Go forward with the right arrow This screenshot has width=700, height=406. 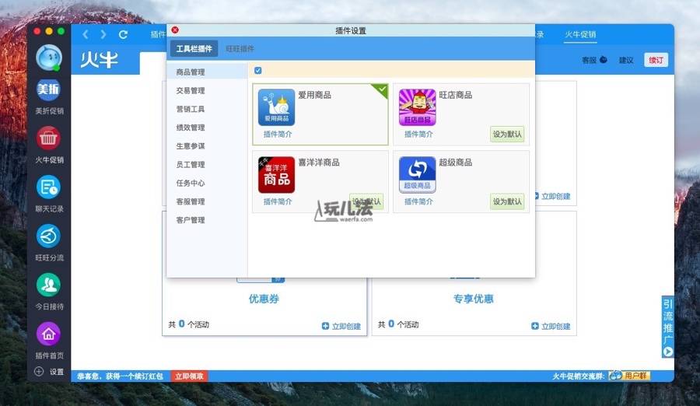pyautogui.click(x=103, y=34)
